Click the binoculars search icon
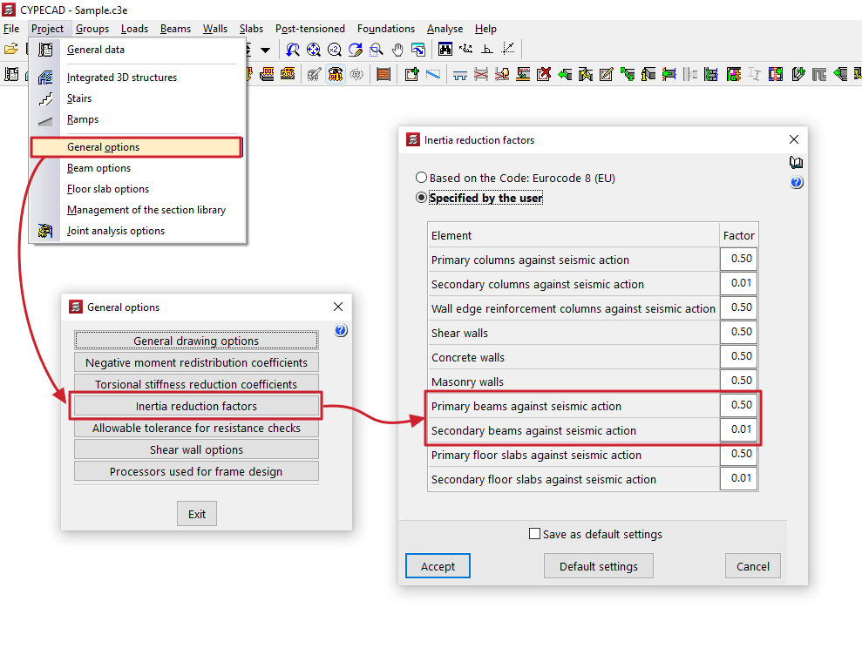This screenshot has height=655, width=862. click(x=445, y=50)
